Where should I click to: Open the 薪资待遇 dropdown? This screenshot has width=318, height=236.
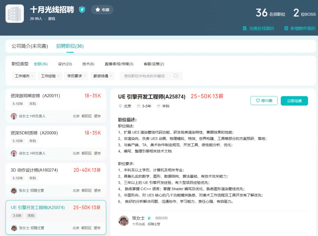click(x=102, y=76)
